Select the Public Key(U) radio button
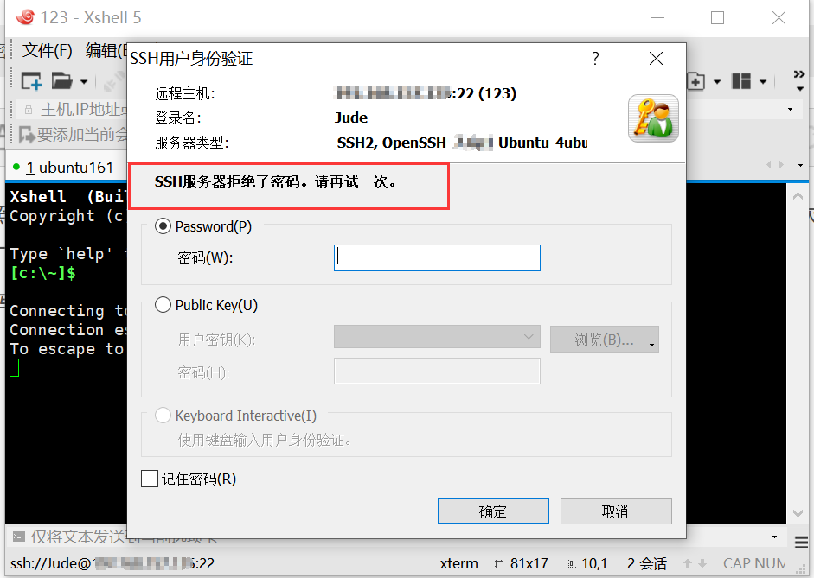 [x=163, y=305]
